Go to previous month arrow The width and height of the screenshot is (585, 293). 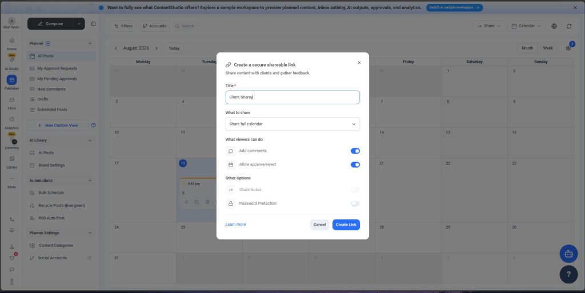click(x=116, y=48)
